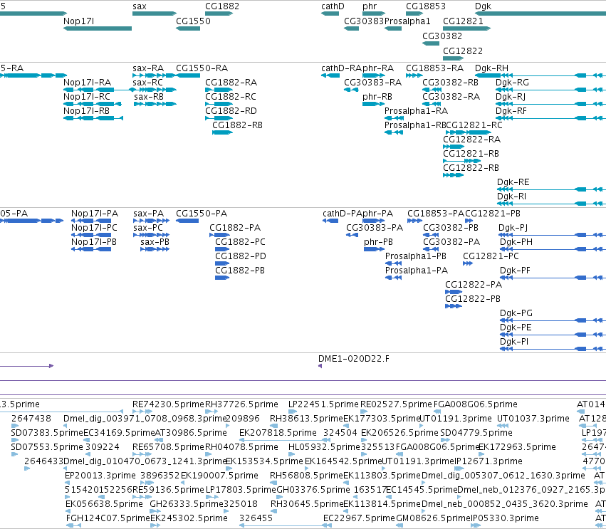This screenshot has width=606, height=529.
Task: Click the CG12822-PA protein label
Action: (474, 284)
